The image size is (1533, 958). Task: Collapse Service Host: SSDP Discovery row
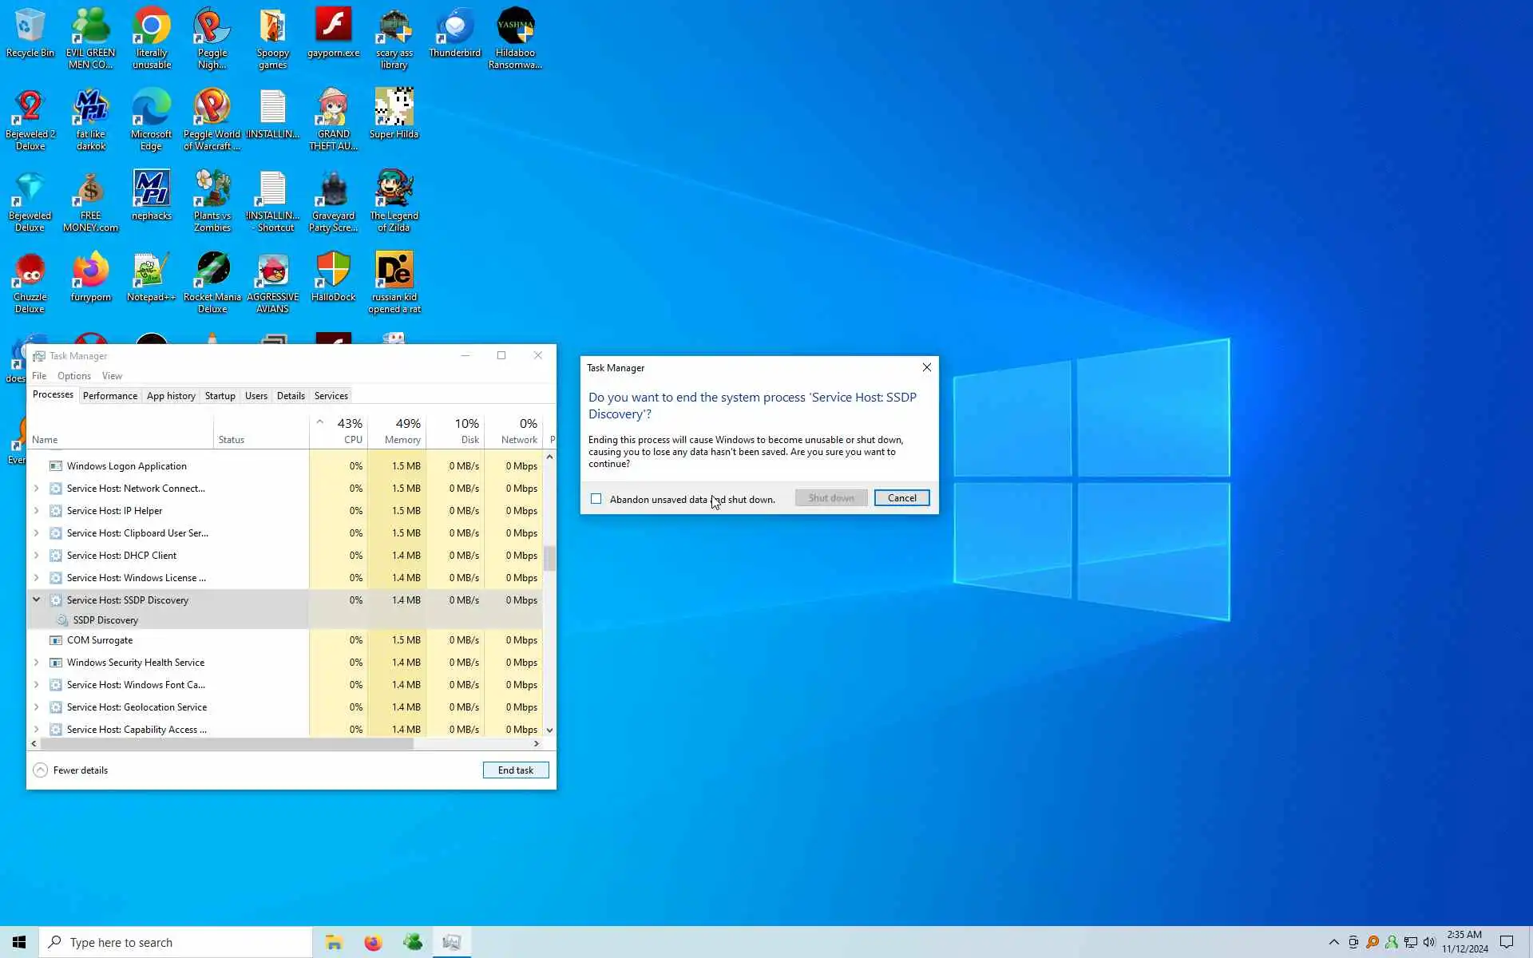coord(36,600)
